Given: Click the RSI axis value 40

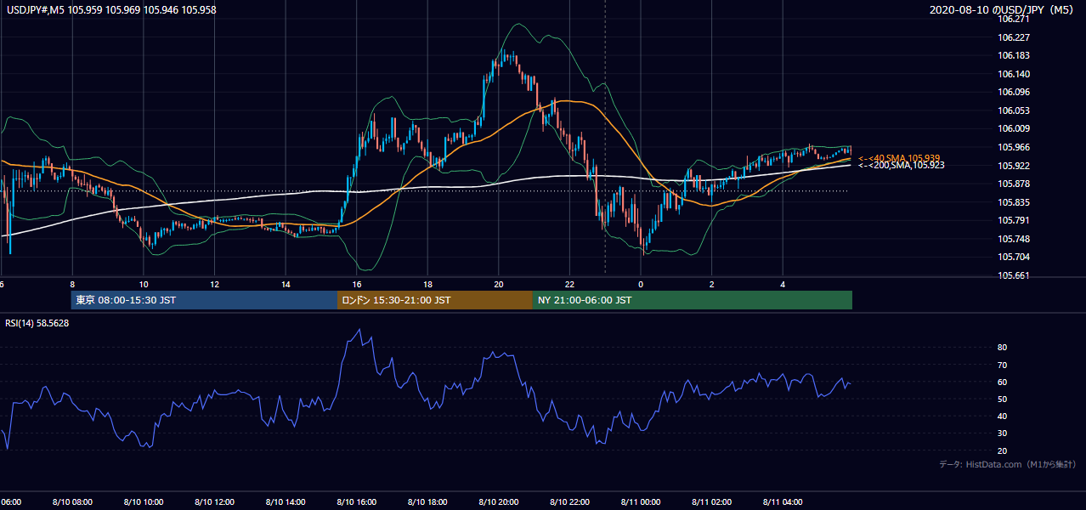Looking at the screenshot, I should point(1002,416).
